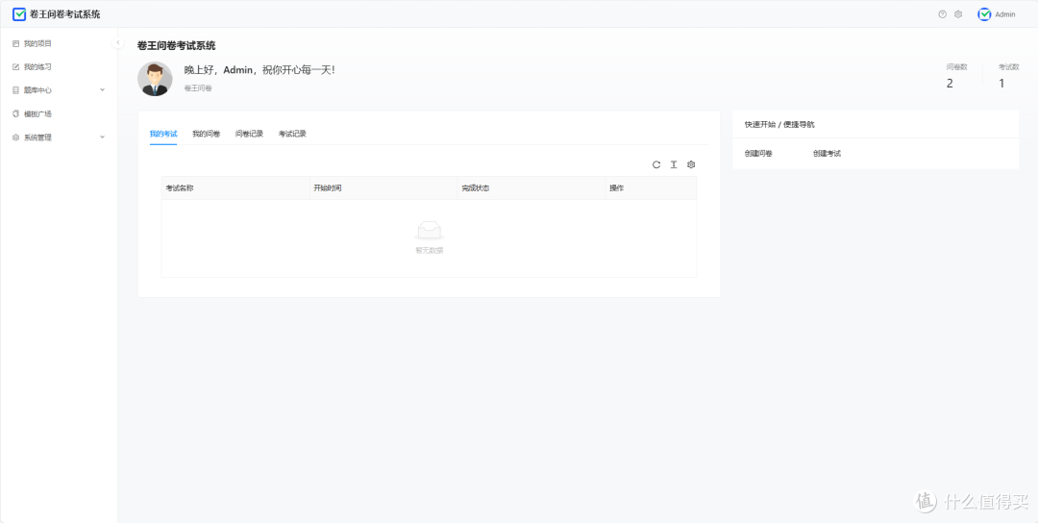
Task: Open the help question mark icon
Action: (942, 13)
